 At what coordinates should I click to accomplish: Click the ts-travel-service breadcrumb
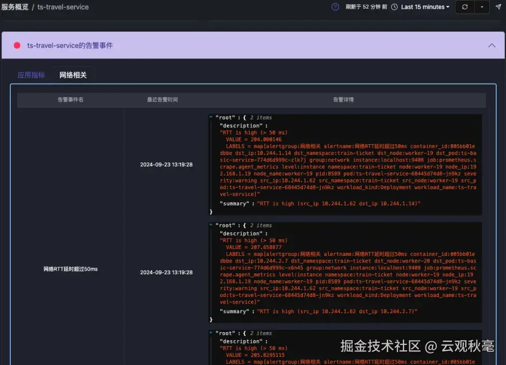[63, 7]
